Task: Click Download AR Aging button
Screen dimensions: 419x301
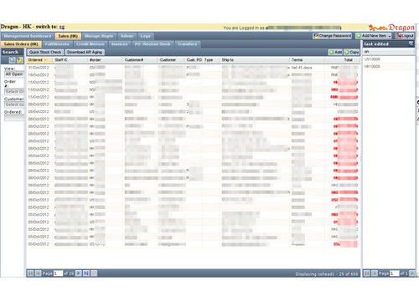Action: pos(85,52)
